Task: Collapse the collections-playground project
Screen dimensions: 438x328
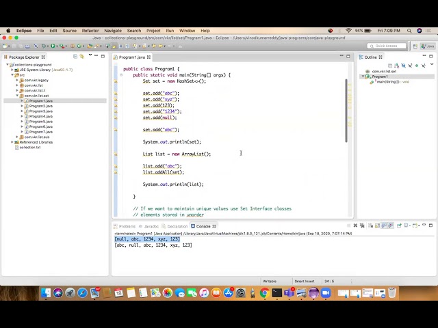Action: (x=8, y=65)
